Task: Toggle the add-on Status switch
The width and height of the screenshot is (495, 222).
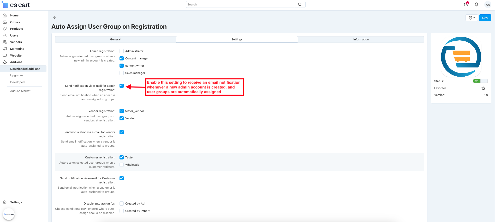Action: point(480,81)
